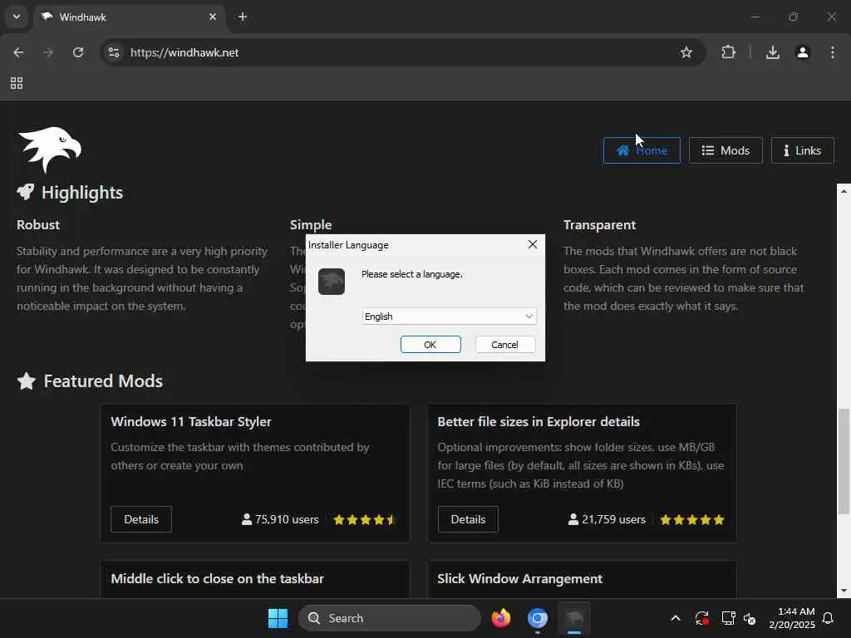Viewport: 851px width, 638px height.
Task: Open the notifications bell icon
Action: click(x=828, y=618)
